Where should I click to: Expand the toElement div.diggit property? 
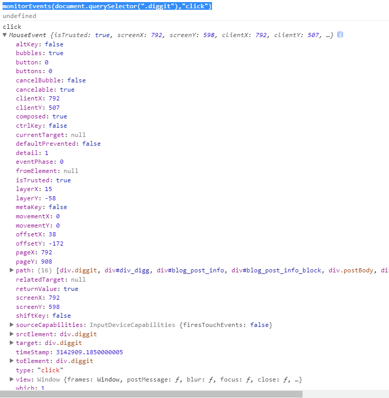coord(11,361)
